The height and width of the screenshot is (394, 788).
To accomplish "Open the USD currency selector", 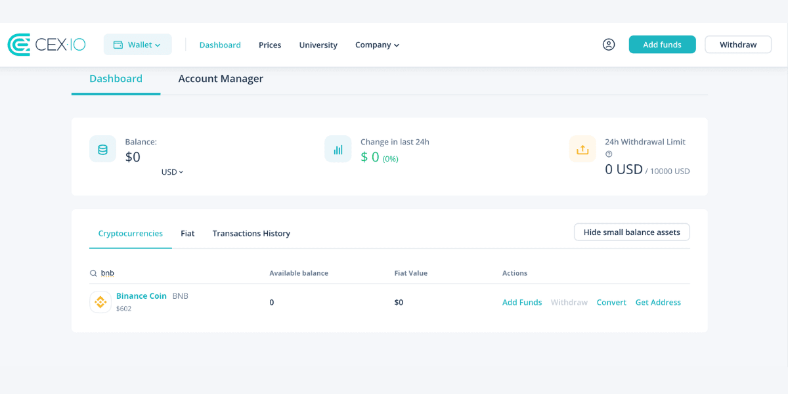I will (x=172, y=172).
